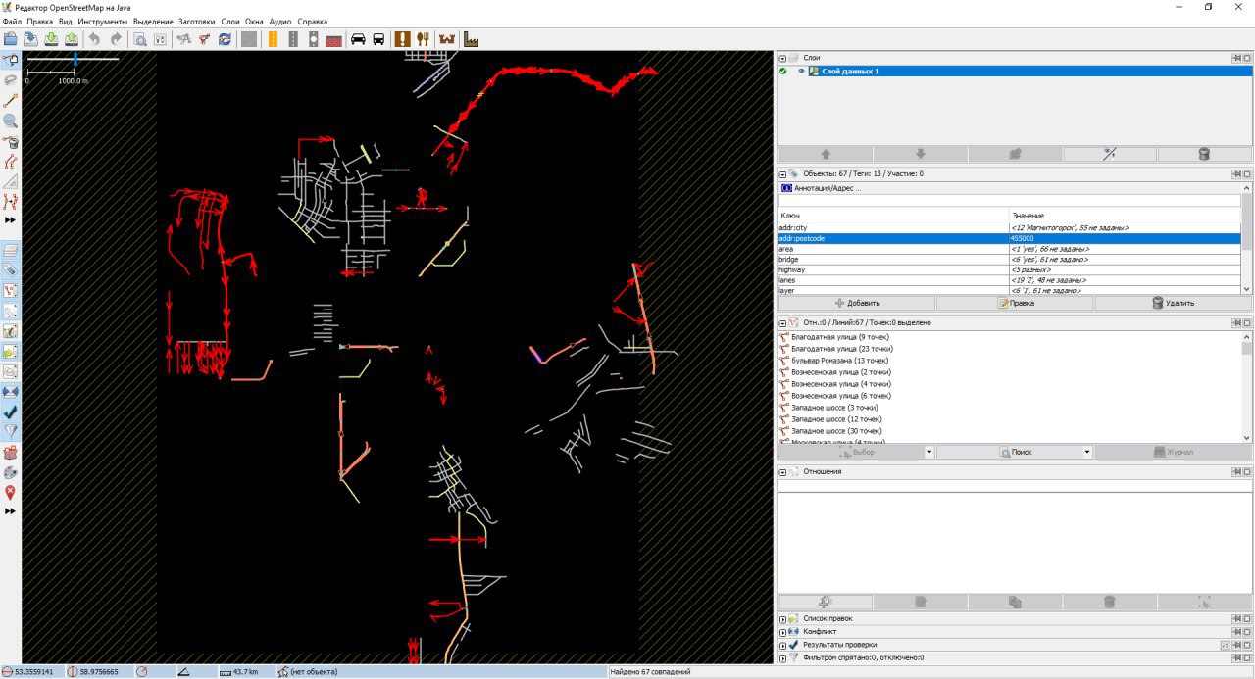Click the '455000' postcode value cell
1255x679 pixels.
[x=1125, y=238]
